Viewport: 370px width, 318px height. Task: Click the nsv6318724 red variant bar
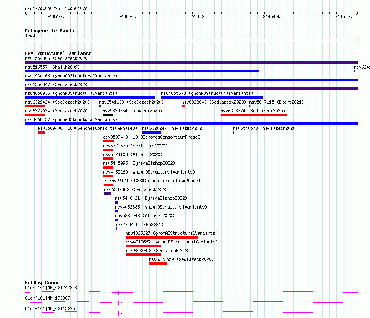254,115
